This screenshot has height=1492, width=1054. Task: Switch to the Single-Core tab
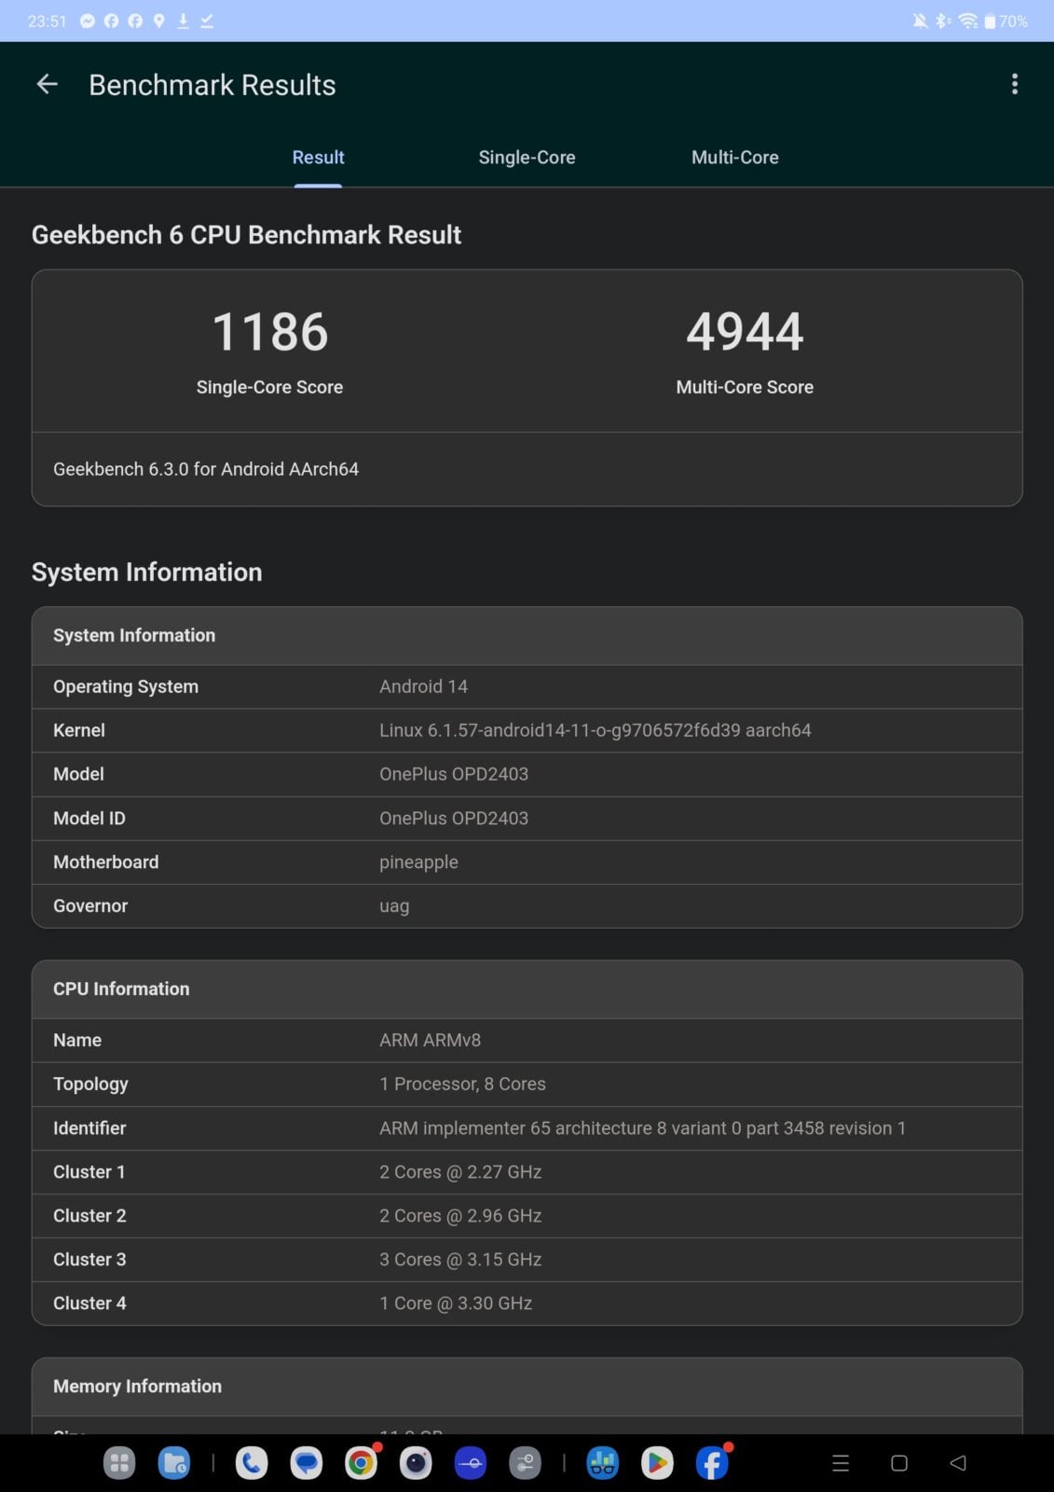coord(527,158)
